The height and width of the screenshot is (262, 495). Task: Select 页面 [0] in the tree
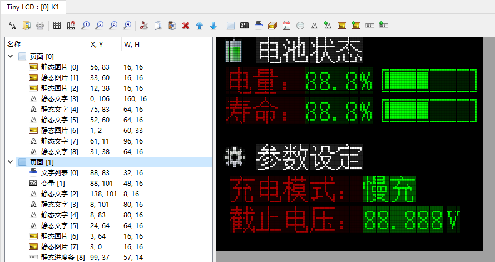[x=42, y=57]
